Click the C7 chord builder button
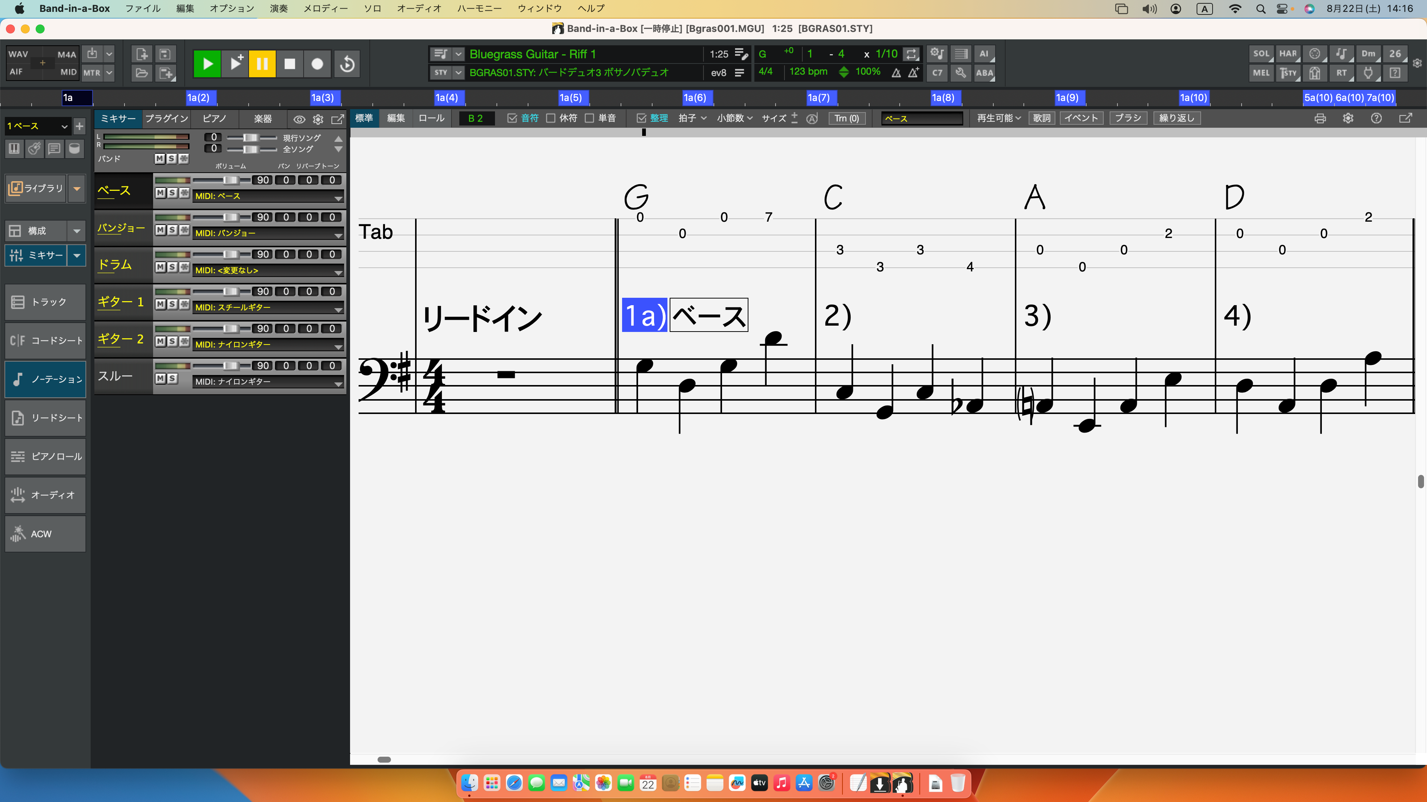The height and width of the screenshot is (802, 1427). (937, 72)
